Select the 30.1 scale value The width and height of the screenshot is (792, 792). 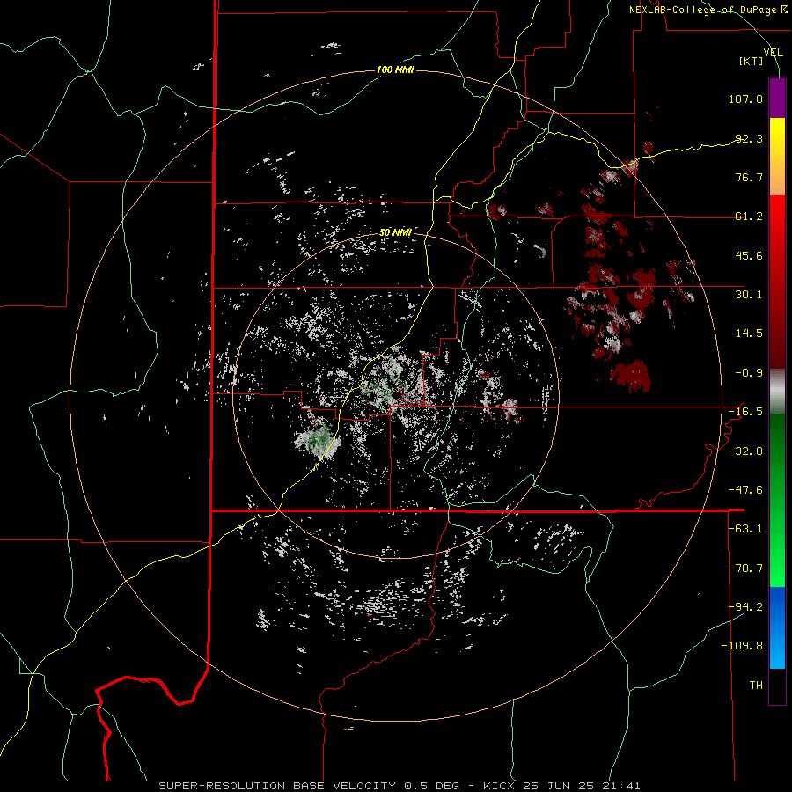pos(749,295)
